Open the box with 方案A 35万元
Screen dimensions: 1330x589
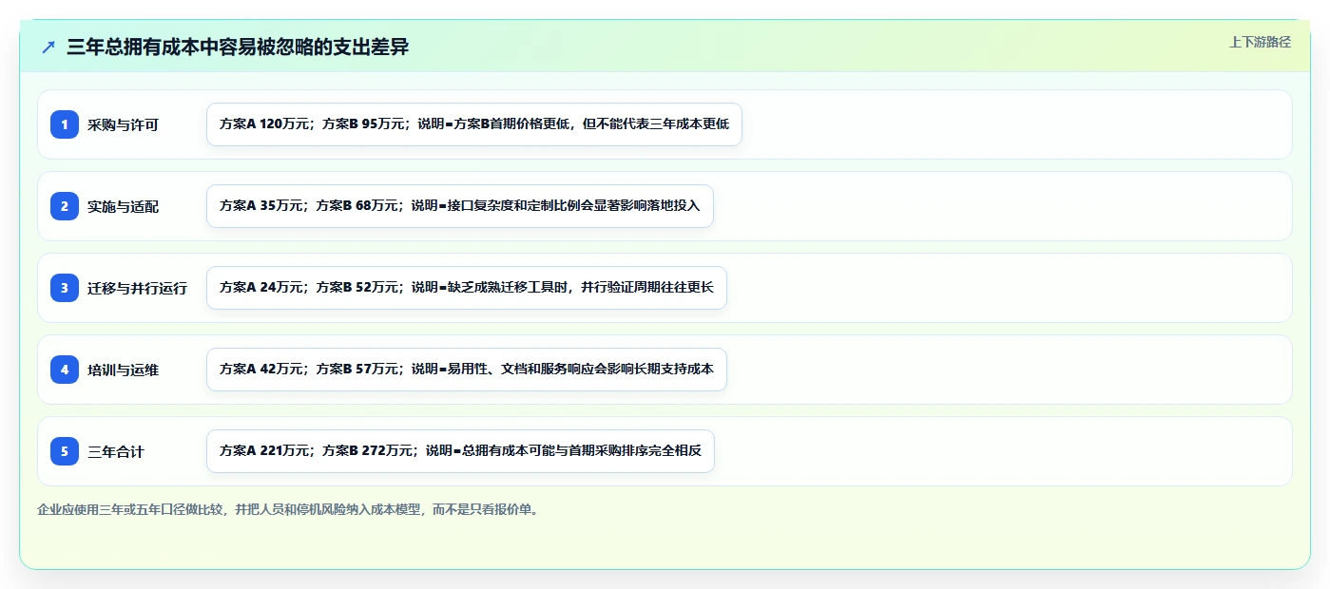(x=460, y=206)
